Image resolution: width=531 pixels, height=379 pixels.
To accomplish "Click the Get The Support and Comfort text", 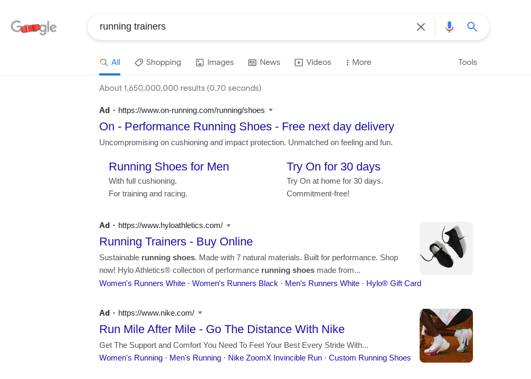I will click(x=234, y=345).
